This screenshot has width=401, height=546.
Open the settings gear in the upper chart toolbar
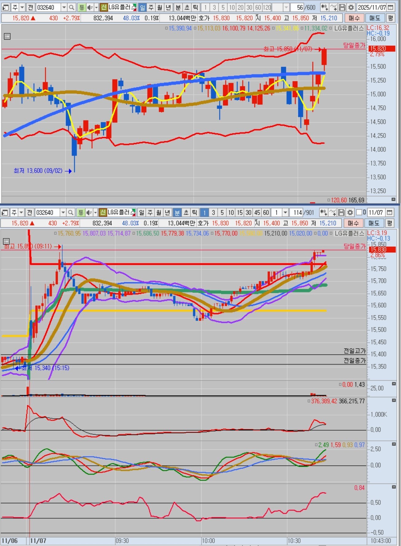pyautogui.click(x=351, y=7)
